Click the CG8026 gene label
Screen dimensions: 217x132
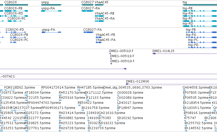coord(10,2)
